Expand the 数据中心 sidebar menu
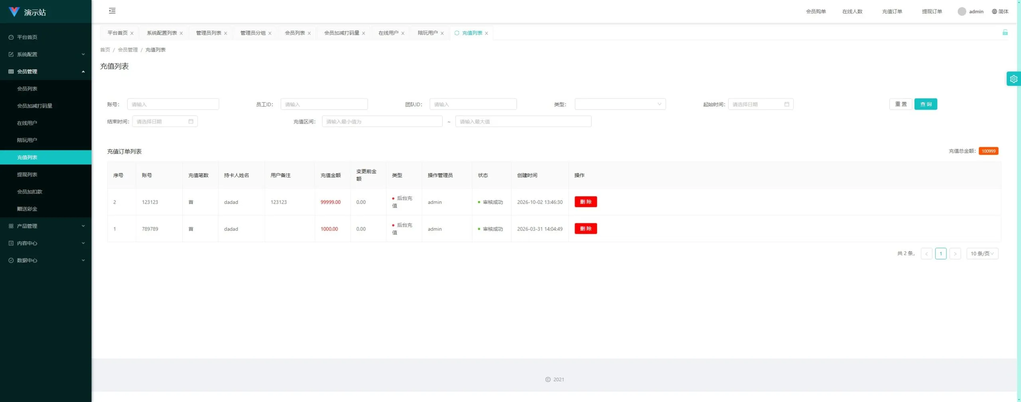 coord(46,260)
